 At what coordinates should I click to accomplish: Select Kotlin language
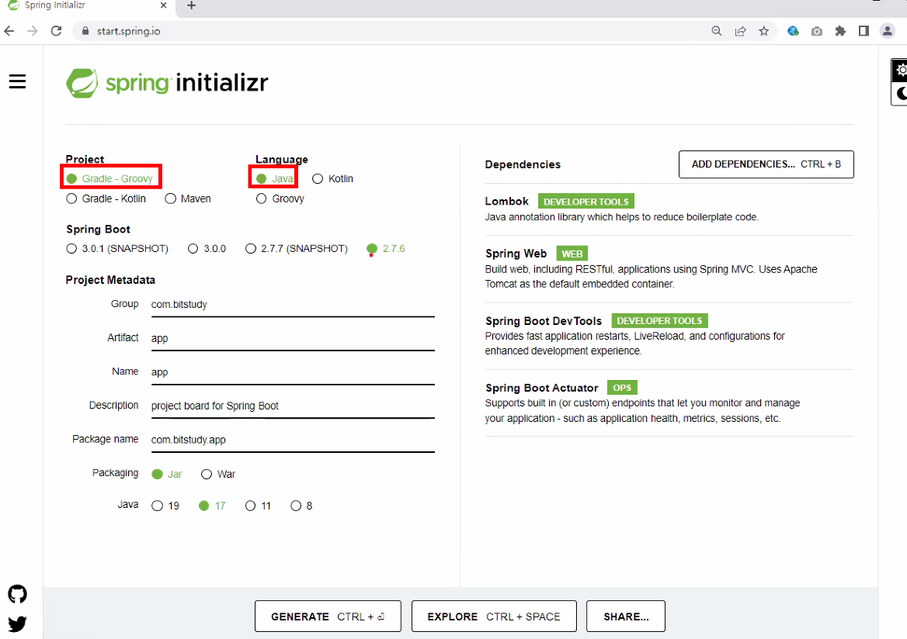point(332,179)
